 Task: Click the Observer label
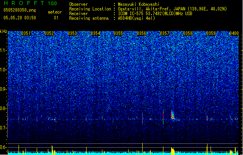(78, 4)
